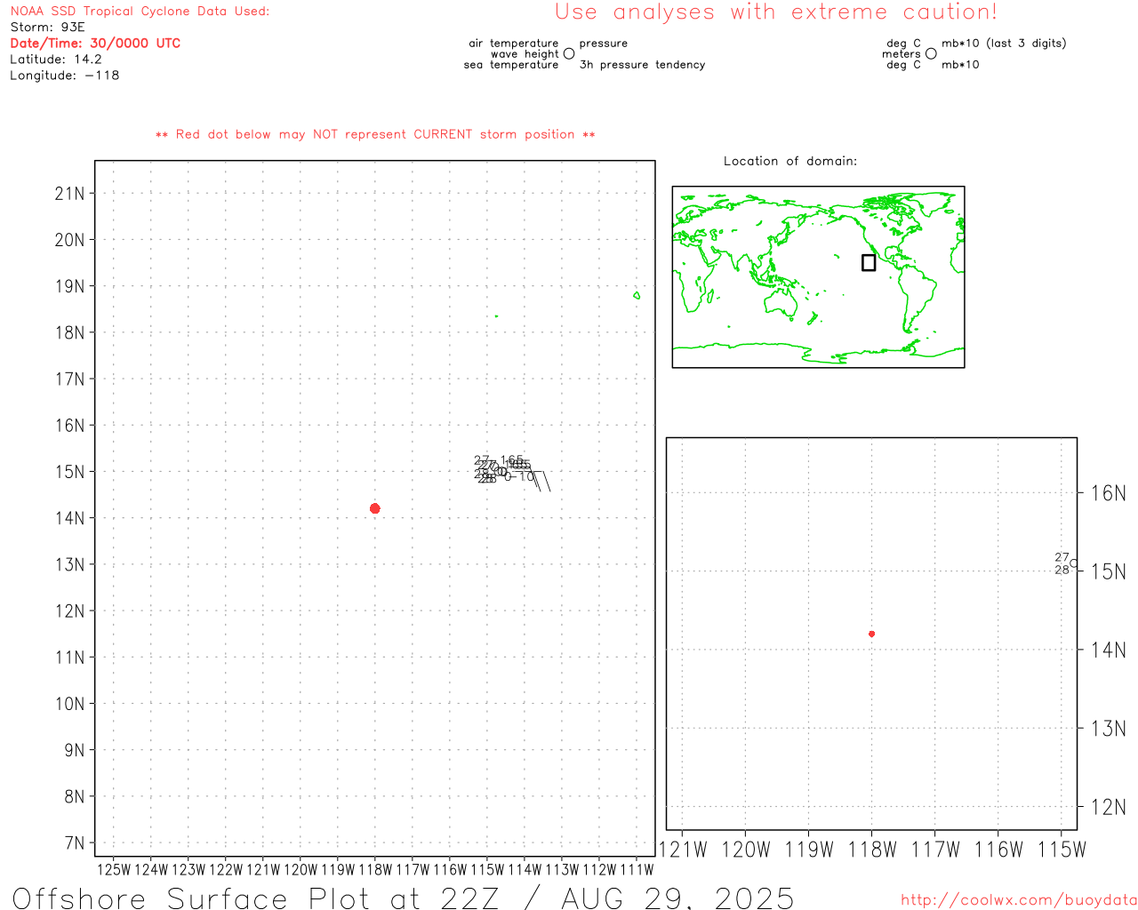The width and height of the screenshot is (1138, 910).
Task: Click the 'Longitude: -118' text
Action: 64,75
